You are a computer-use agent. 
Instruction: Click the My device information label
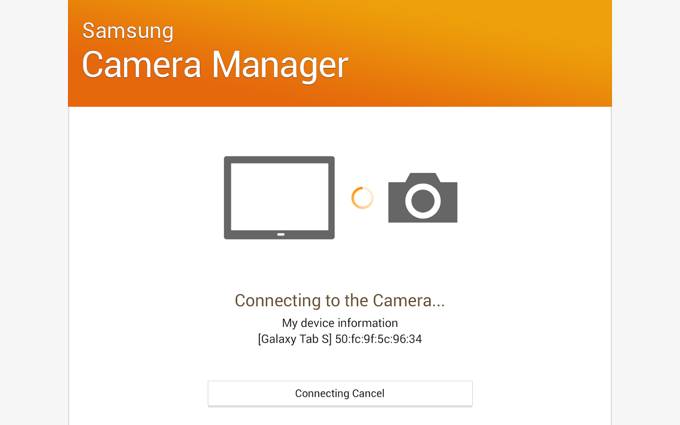click(x=340, y=323)
